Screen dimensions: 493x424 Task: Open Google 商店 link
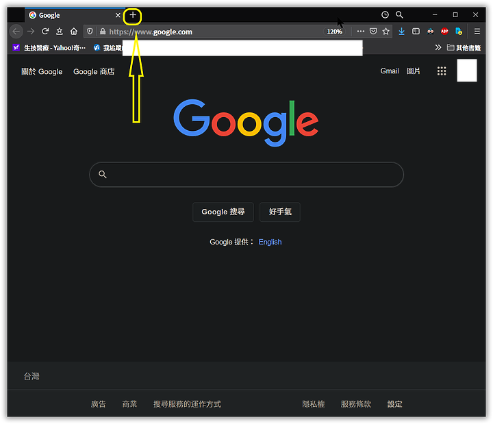(x=94, y=72)
